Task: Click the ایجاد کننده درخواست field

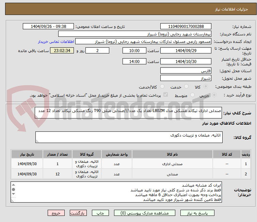Action: point(143,42)
